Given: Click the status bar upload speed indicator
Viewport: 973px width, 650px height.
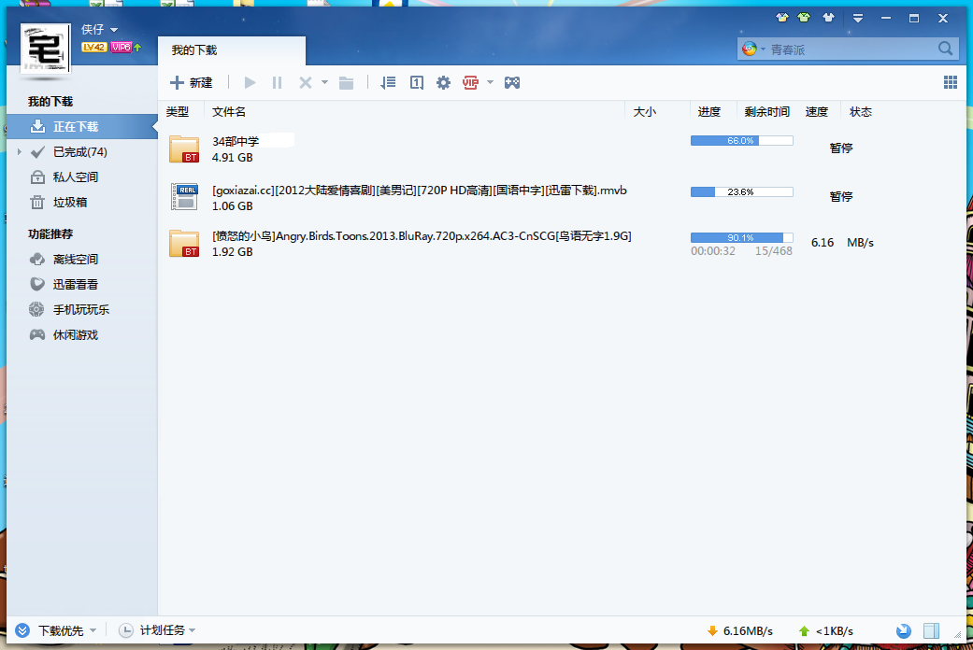Looking at the screenshot, I should click(x=826, y=630).
